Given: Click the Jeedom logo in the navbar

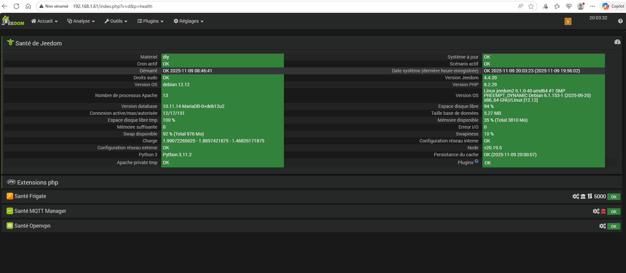Looking at the screenshot, I should pyautogui.click(x=13, y=20).
